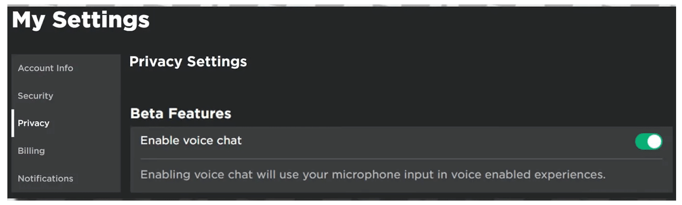Click the Enable voice chat label
682x205 pixels.
(191, 141)
